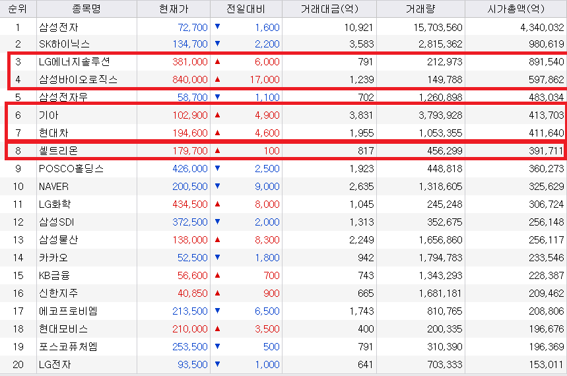Select the LG전자 stock name
This screenshot has height=376, width=567.
(55, 364)
